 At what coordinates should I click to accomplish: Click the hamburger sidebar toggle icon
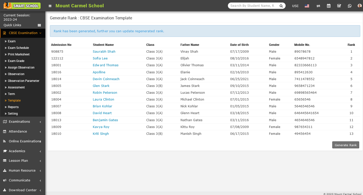tap(50, 6)
